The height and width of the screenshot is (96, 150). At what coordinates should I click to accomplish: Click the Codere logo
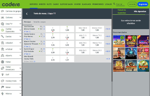(11, 4)
